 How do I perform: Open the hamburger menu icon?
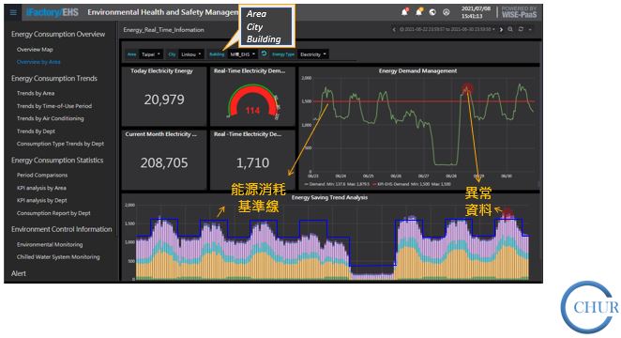coord(13,12)
